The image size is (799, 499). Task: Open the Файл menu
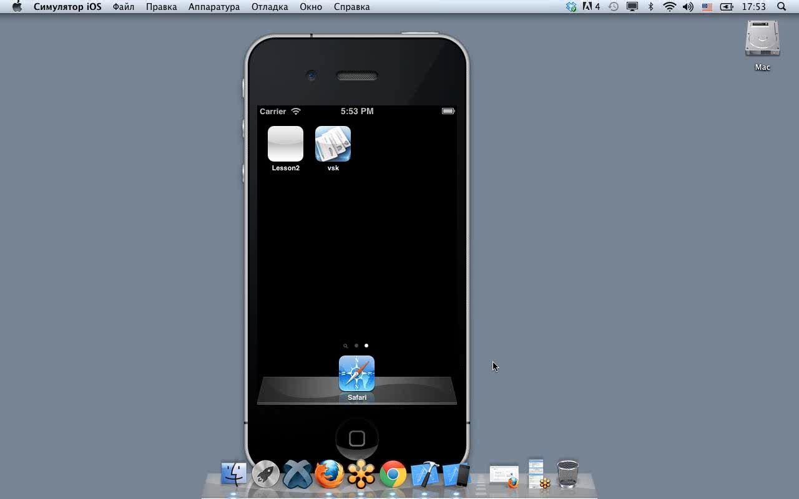point(124,7)
